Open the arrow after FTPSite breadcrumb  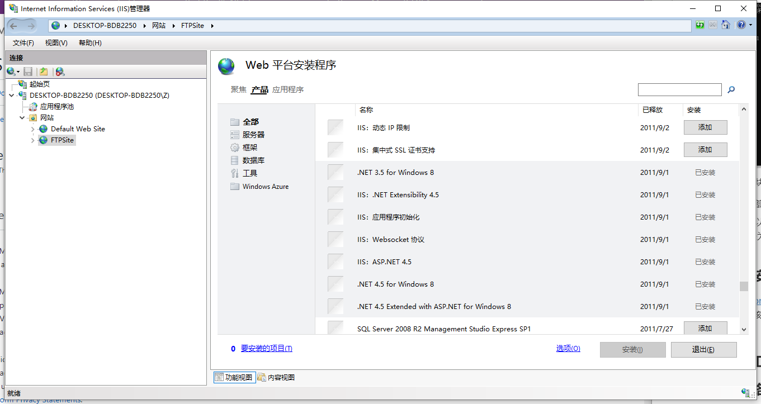[212, 26]
